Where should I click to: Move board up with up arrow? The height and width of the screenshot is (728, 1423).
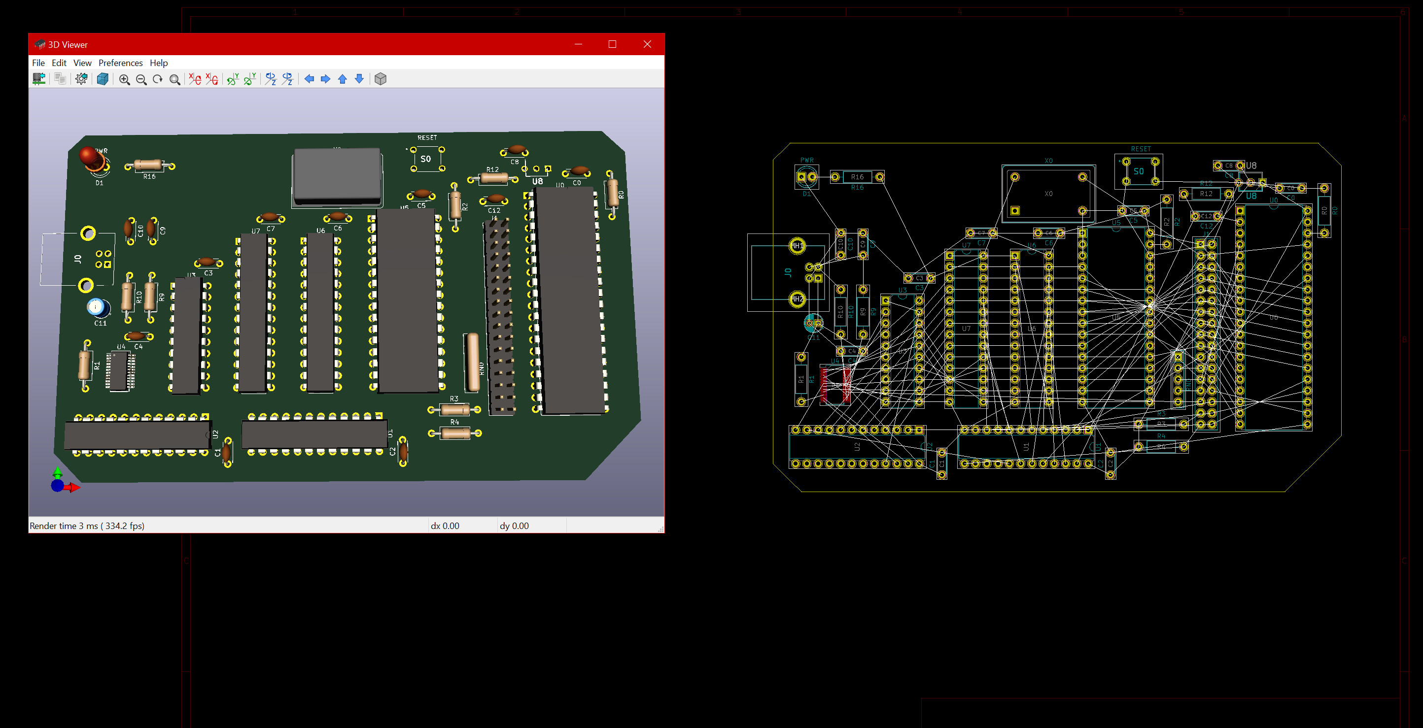pyautogui.click(x=343, y=79)
